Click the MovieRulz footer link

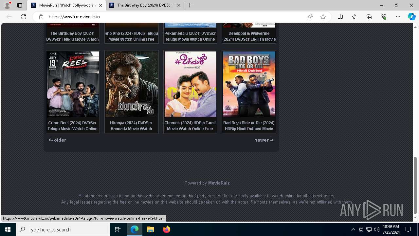[219, 183]
